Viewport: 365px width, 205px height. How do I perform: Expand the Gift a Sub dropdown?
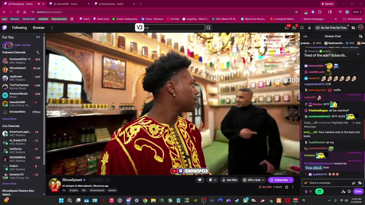[x=263, y=180]
